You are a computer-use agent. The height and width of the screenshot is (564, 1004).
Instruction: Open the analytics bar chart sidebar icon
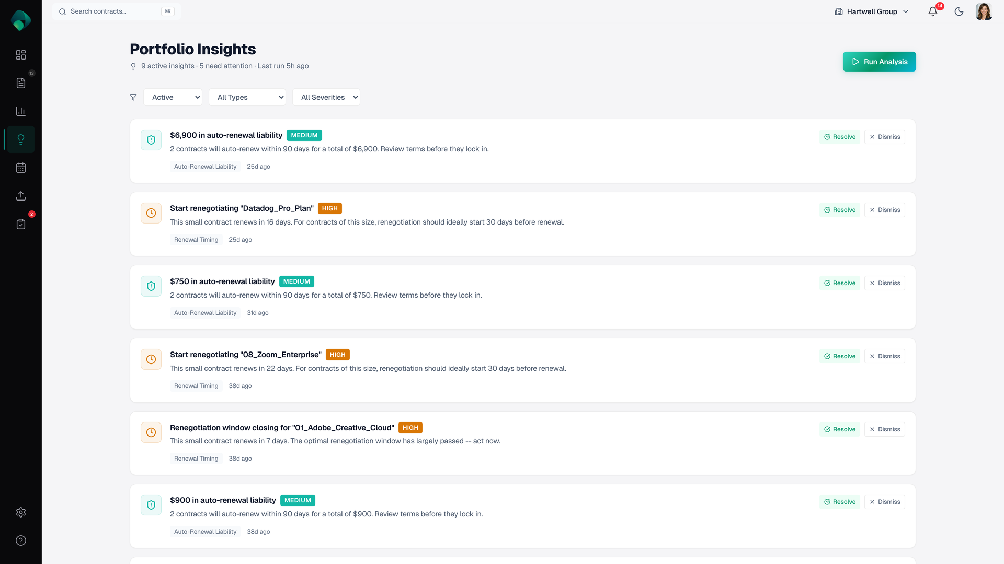pyautogui.click(x=21, y=111)
